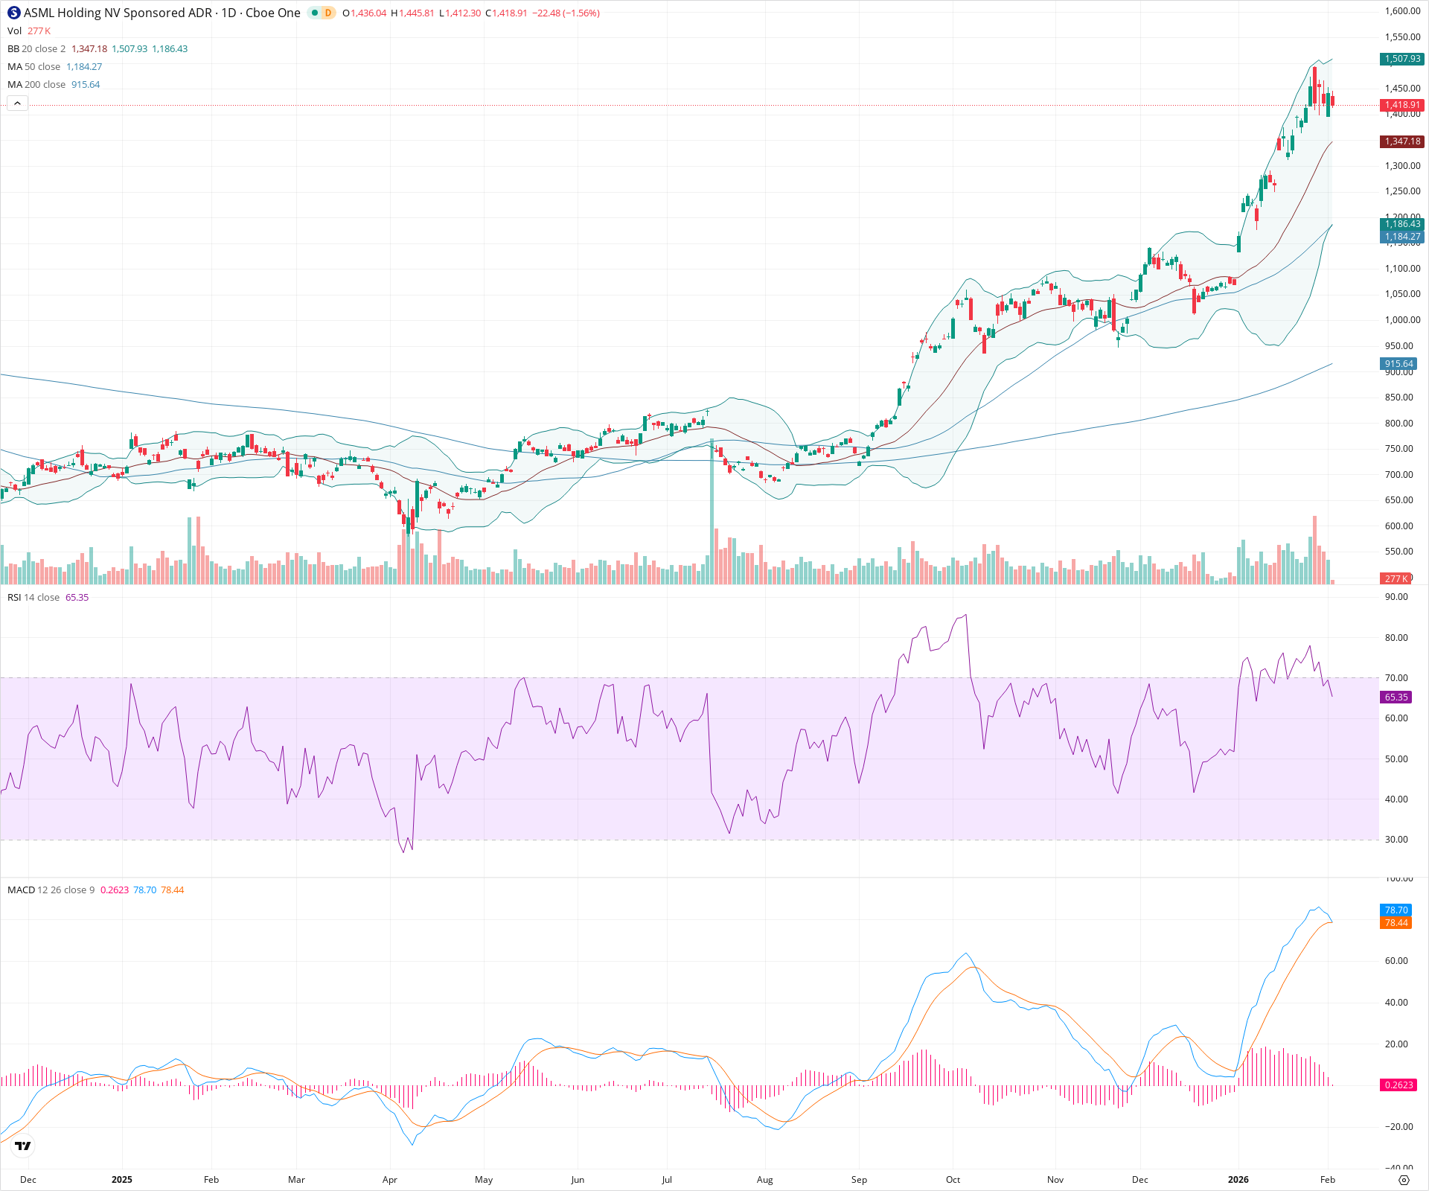Click the 2026 label on the time axis
The width and height of the screenshot is (1429, 1191).
click(x=1239, y=1179)
